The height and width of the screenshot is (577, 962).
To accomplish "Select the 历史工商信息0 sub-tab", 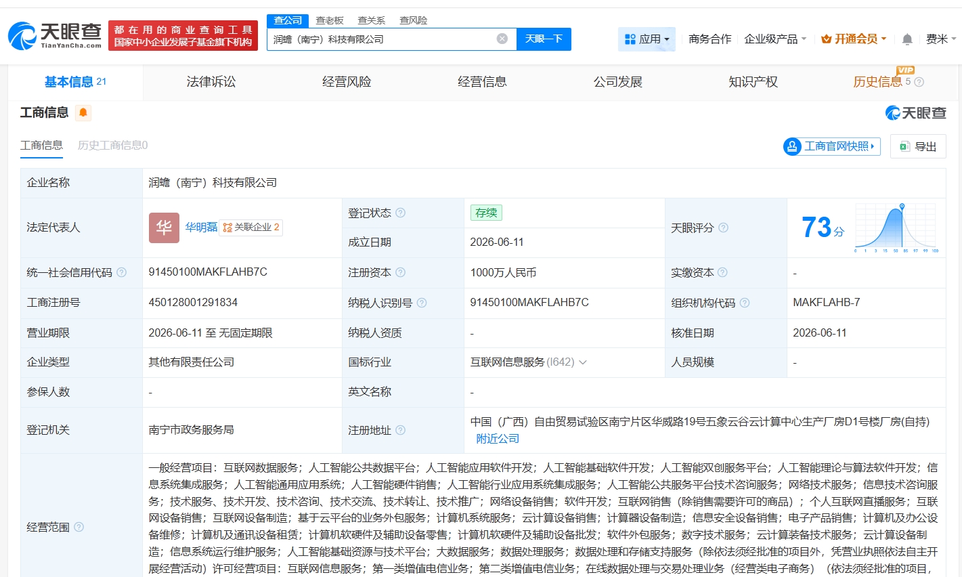I will (112, 146).
